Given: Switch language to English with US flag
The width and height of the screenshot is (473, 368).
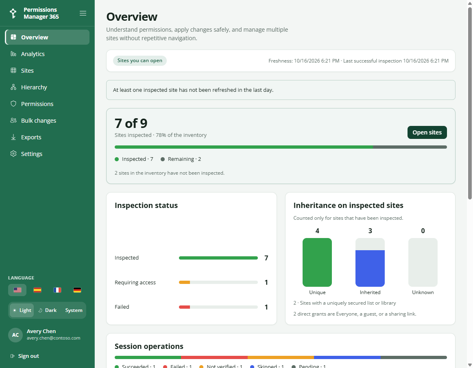Looking at the screenshot, I should coord(17,290).
